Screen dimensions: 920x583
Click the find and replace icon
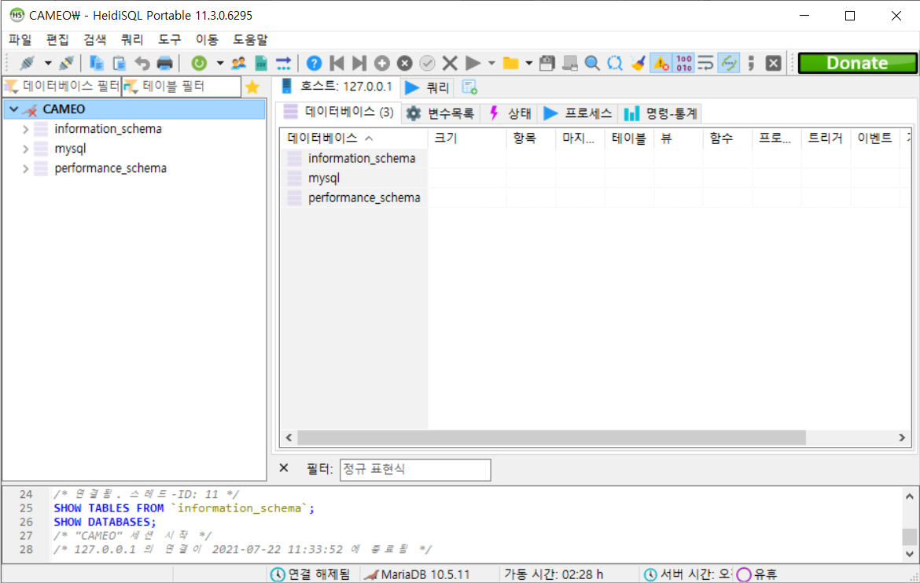click(x=615, y=63)
